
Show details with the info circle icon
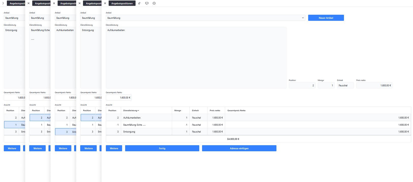pyautogui.click(x=154, y=3)
